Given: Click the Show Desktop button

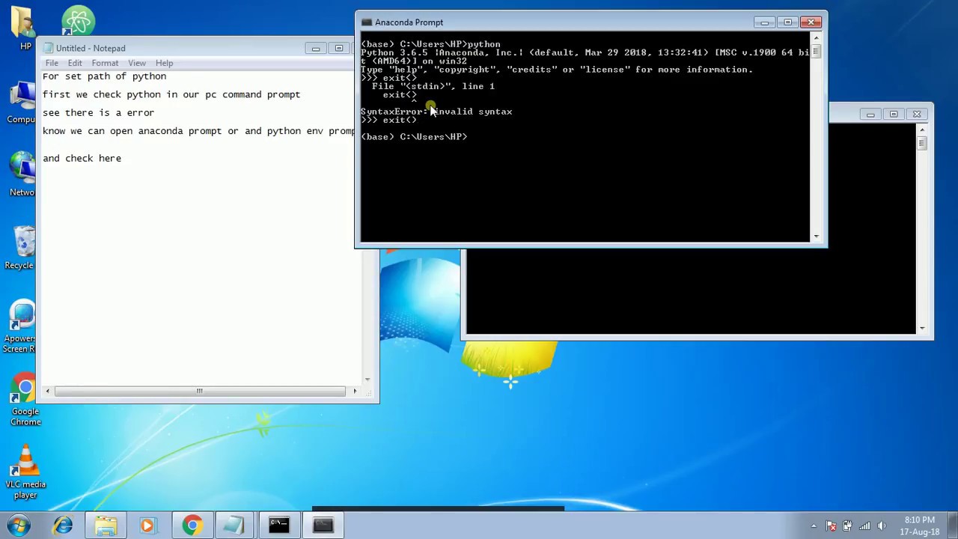Looking at the screenshot, I should click(952, 526).
